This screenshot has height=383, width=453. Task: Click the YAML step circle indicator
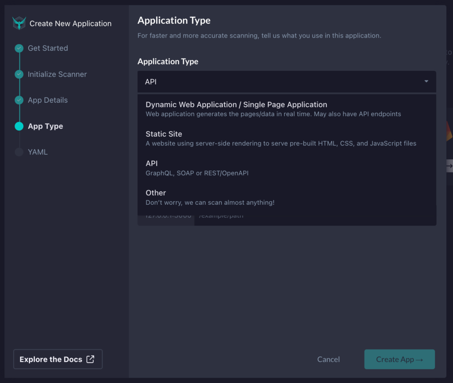tap(19, 152)
